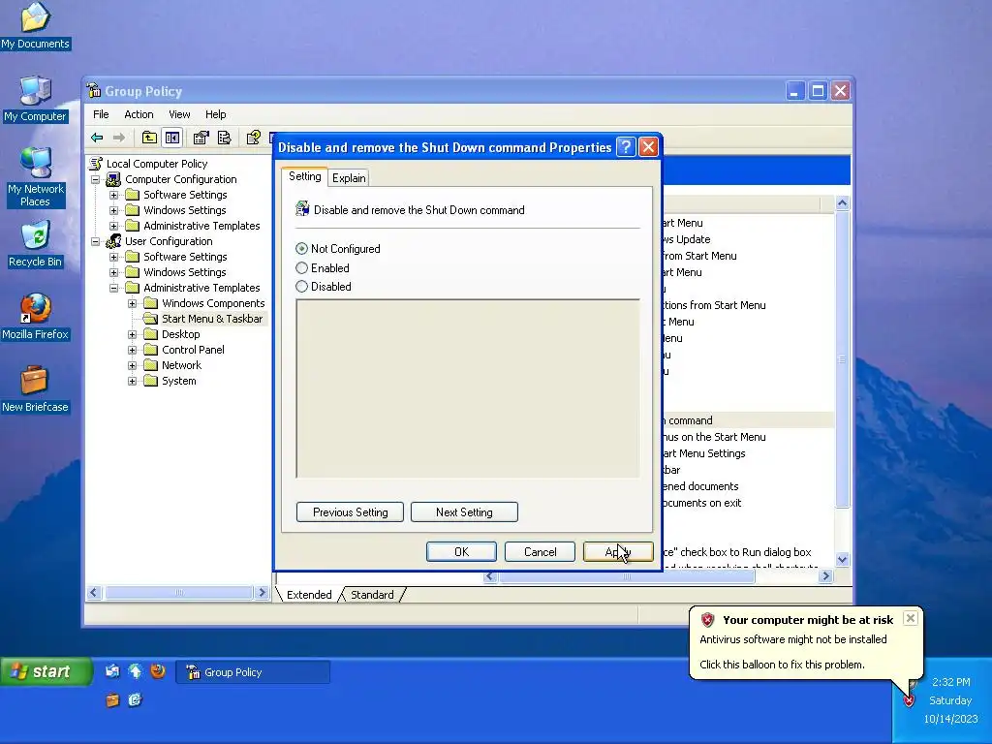This screenshot has height=744, width=992.
Task: Click the greyed Forward arrow in toolbar
Action: pyautogui.click(x=119, y=138)
